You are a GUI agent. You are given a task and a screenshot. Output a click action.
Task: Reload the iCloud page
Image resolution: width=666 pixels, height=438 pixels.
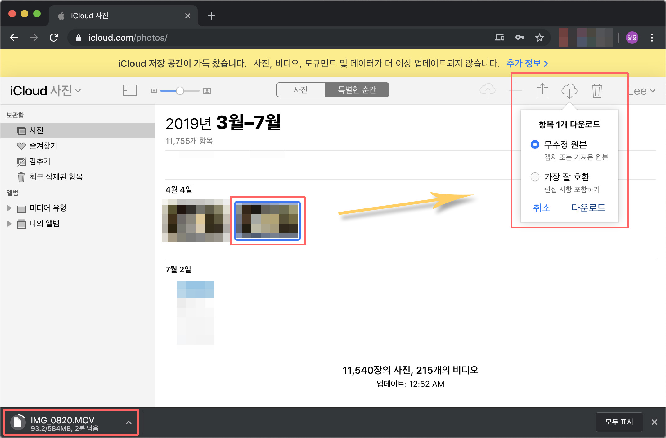click(x=54, y=38)
